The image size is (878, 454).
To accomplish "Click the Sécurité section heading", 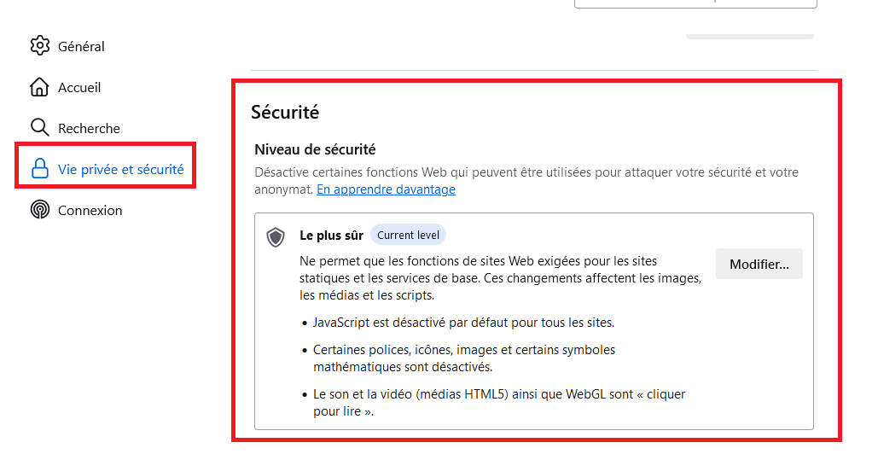I will point(285,112).
